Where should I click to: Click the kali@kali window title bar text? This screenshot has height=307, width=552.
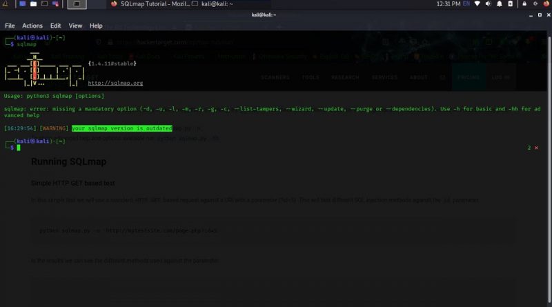pos(264,14)
